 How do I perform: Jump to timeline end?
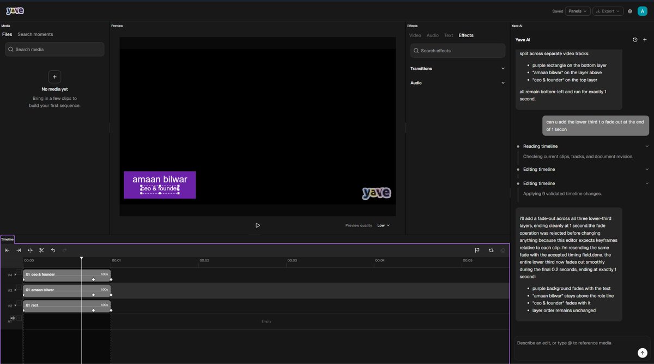pos(19,250)
